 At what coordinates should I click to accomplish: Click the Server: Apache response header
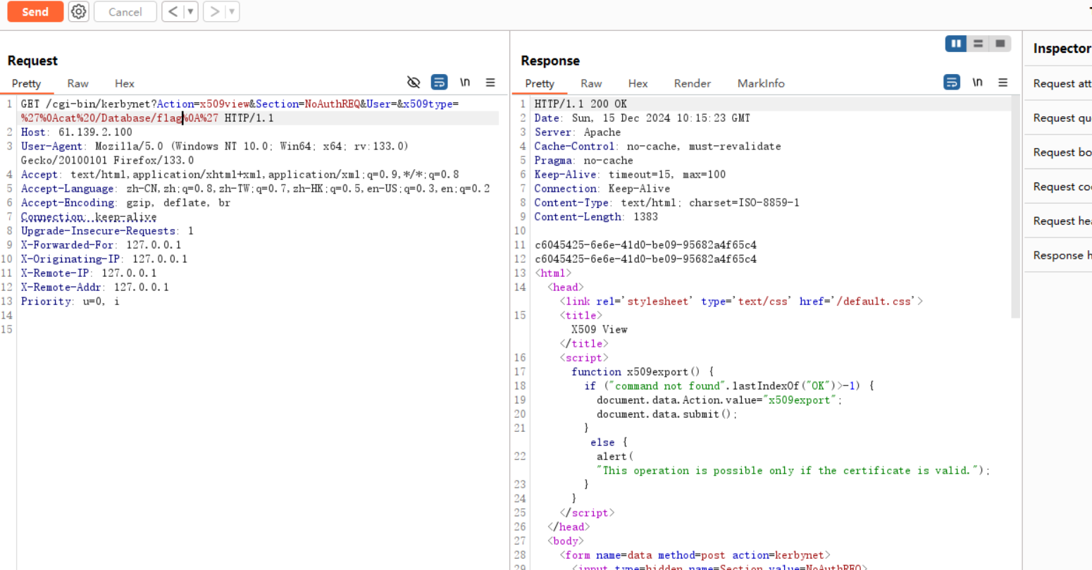click(577, 132)
